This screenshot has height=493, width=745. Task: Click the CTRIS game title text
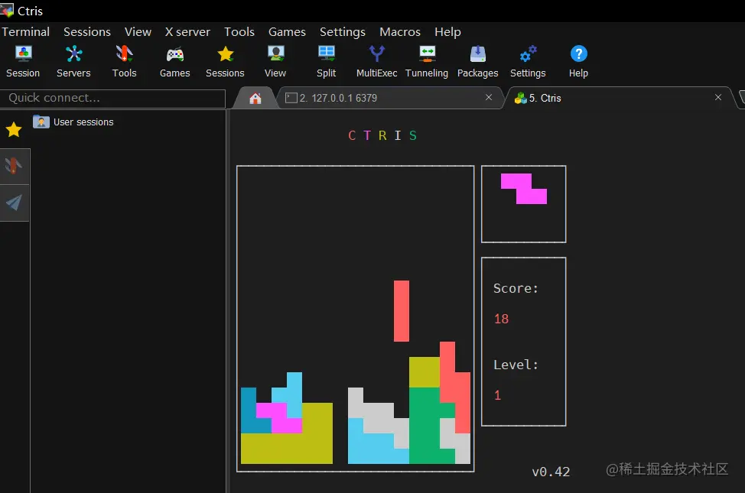(382, 136)
